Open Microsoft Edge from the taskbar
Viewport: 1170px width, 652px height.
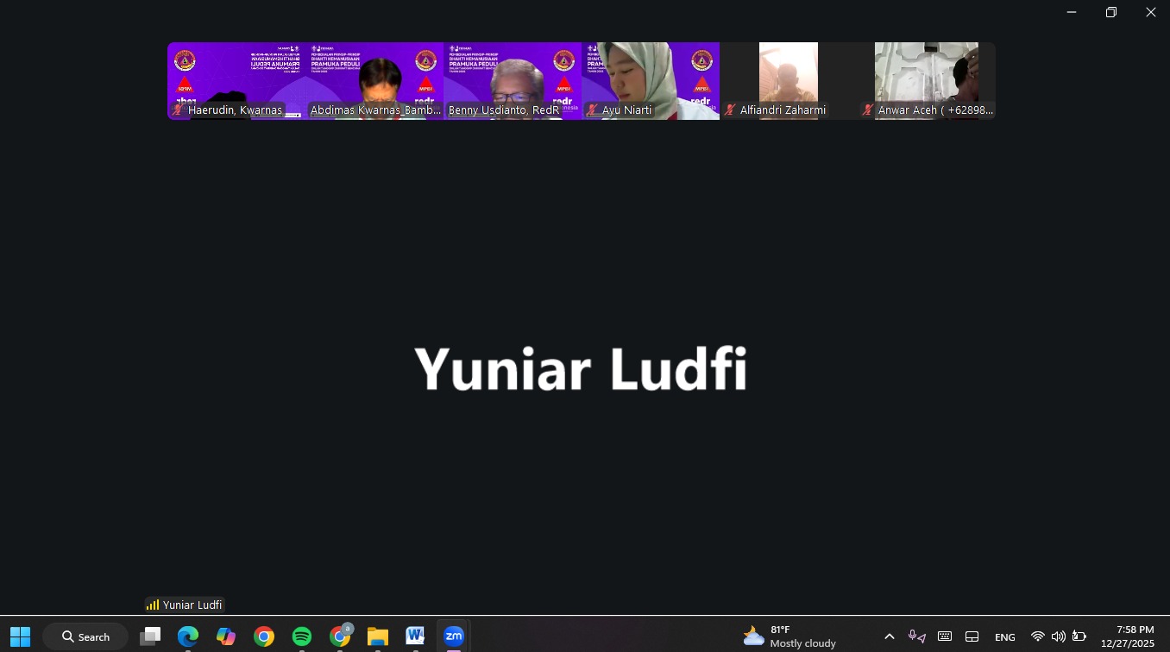coord(188,636)
